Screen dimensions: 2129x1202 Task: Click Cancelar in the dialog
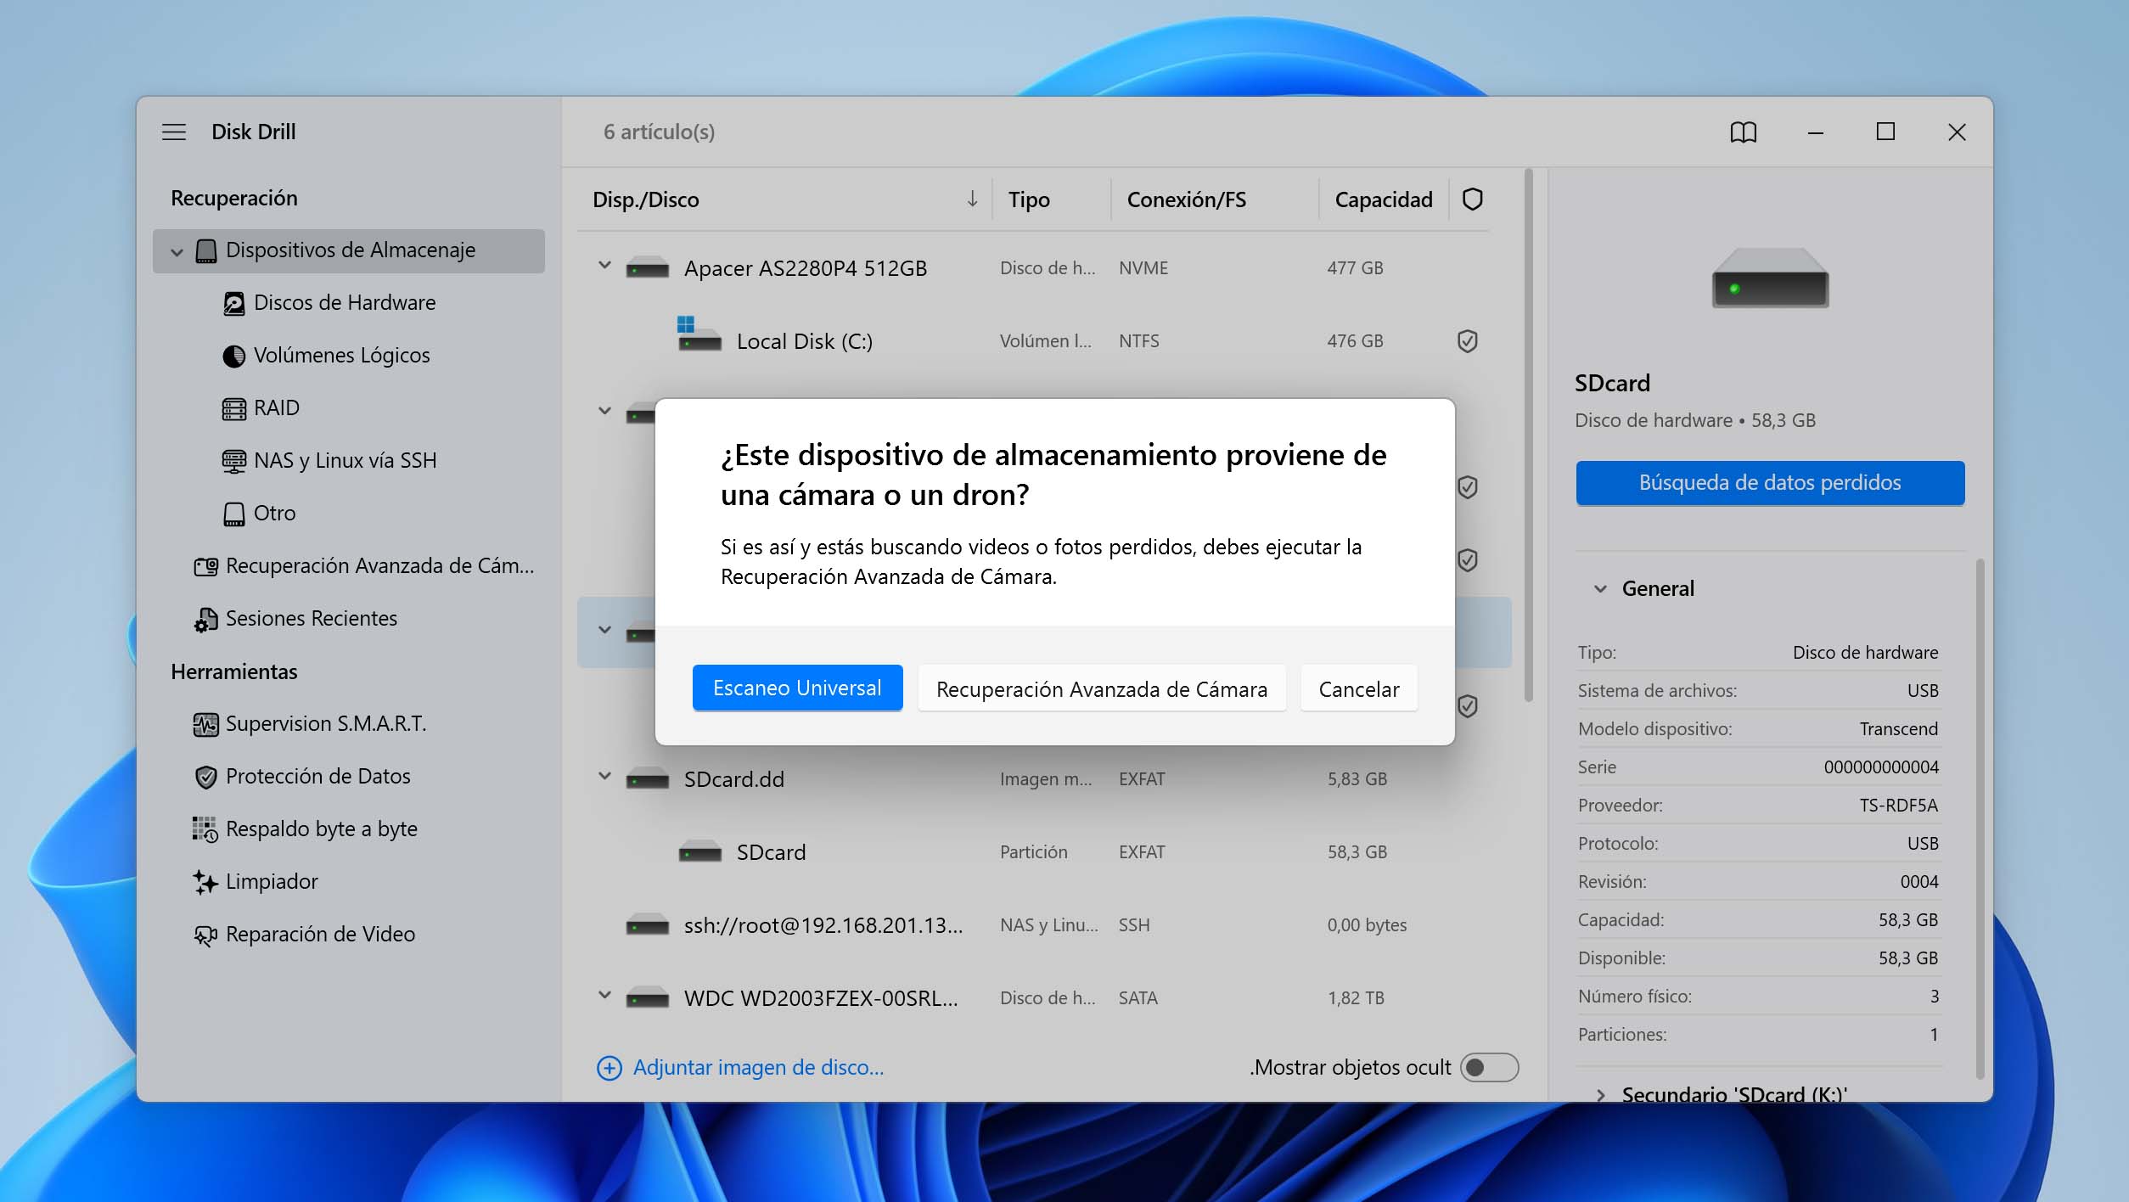pyautogui.click(x=1358, y=688)
